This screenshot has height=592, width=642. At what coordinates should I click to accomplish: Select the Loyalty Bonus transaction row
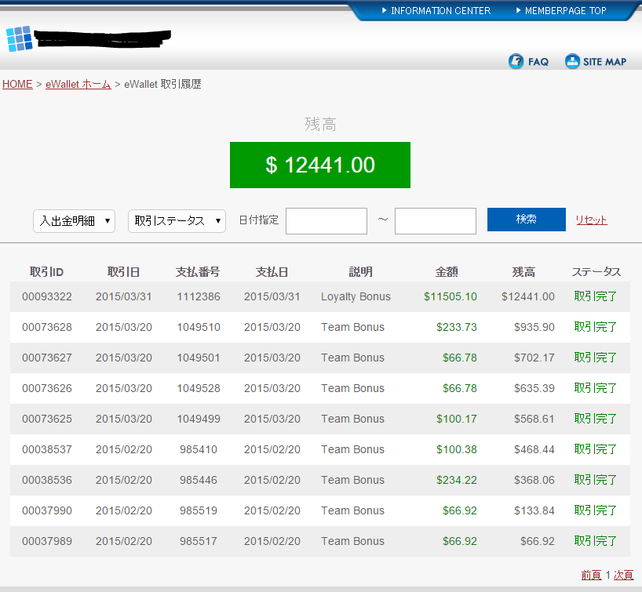tap(356, 296)
